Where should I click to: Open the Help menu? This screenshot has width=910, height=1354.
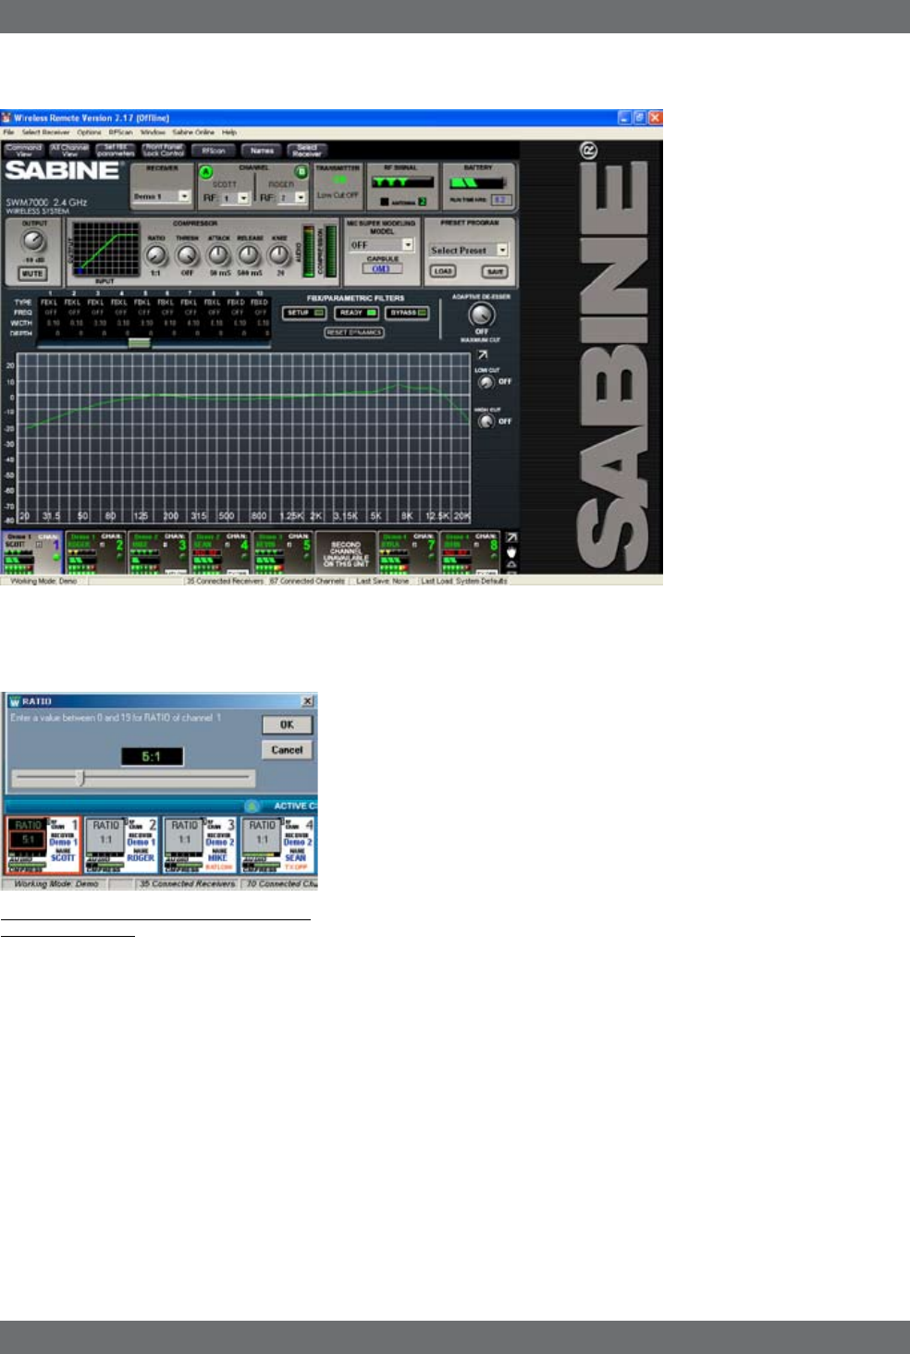tap(228, 132)
